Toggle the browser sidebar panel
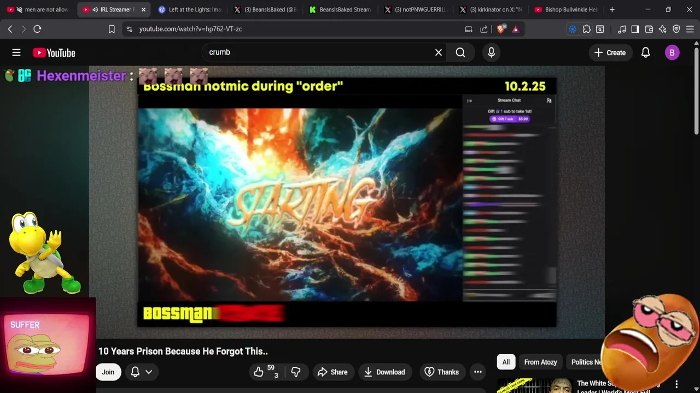Viewport: 700px width, 393px height. (635, 29)
